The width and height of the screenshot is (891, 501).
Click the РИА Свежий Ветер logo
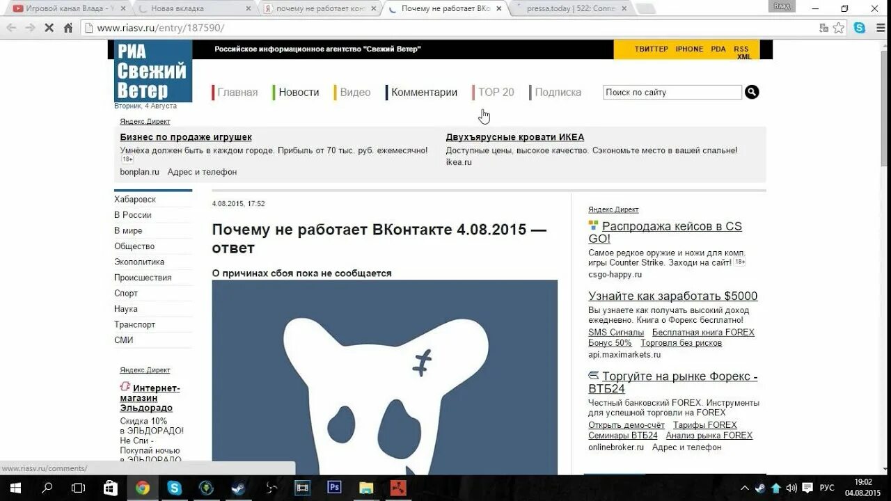click(153, 71)
